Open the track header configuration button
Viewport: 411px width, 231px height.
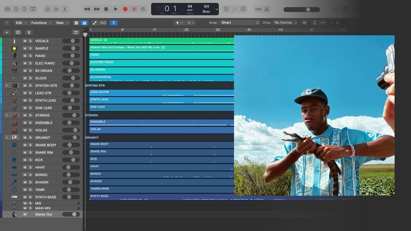76,32
